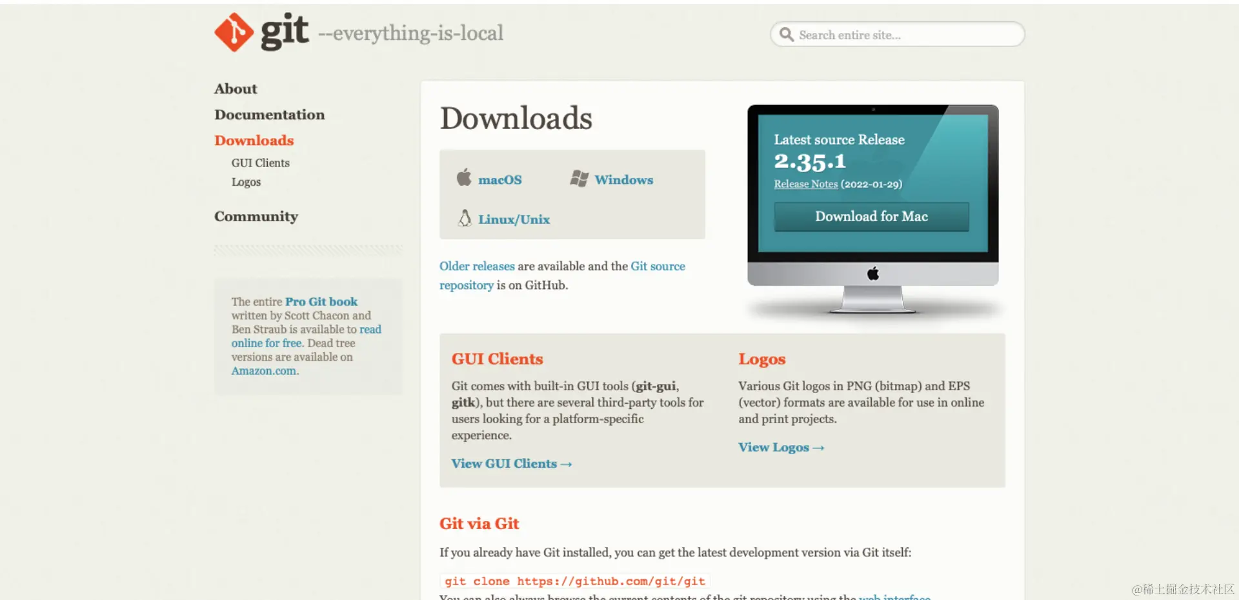Click the Downloads page title
The height and width of the screenshot is (600, 1239).
[x=516, y=118]
